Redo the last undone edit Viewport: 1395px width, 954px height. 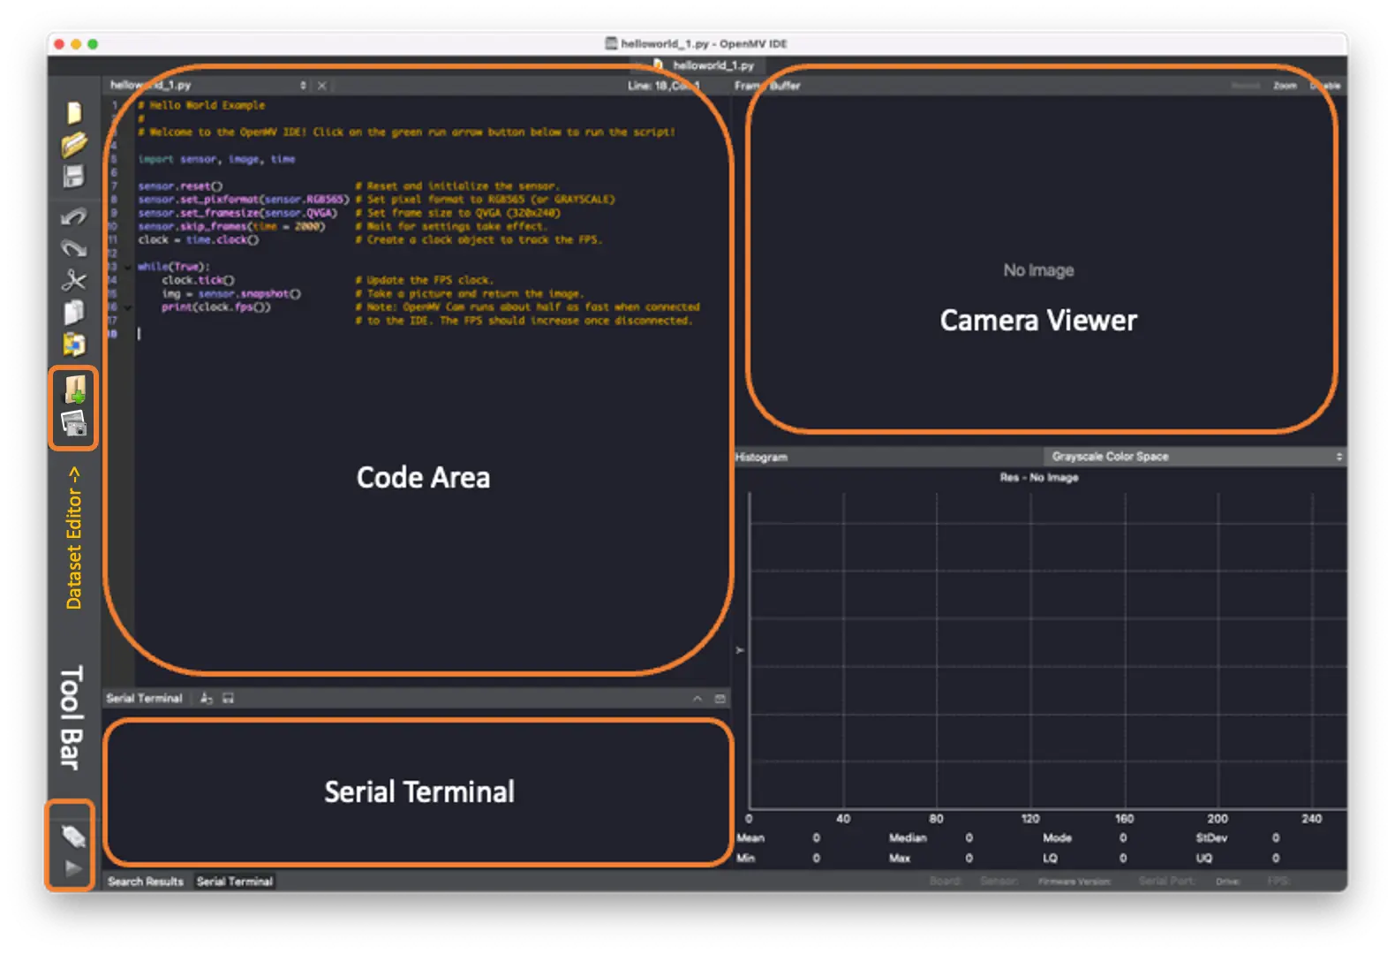coord(74,248)
